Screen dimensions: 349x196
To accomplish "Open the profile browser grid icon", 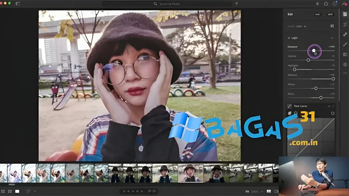I will pos(332,26).
